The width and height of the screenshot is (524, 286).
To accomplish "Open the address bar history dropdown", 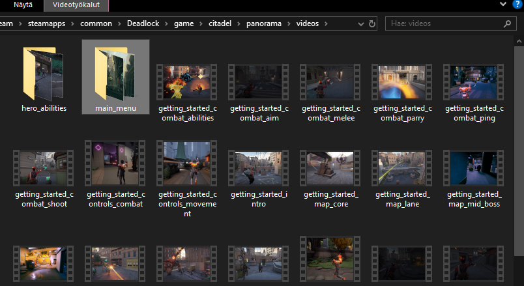I will (361, 23).
